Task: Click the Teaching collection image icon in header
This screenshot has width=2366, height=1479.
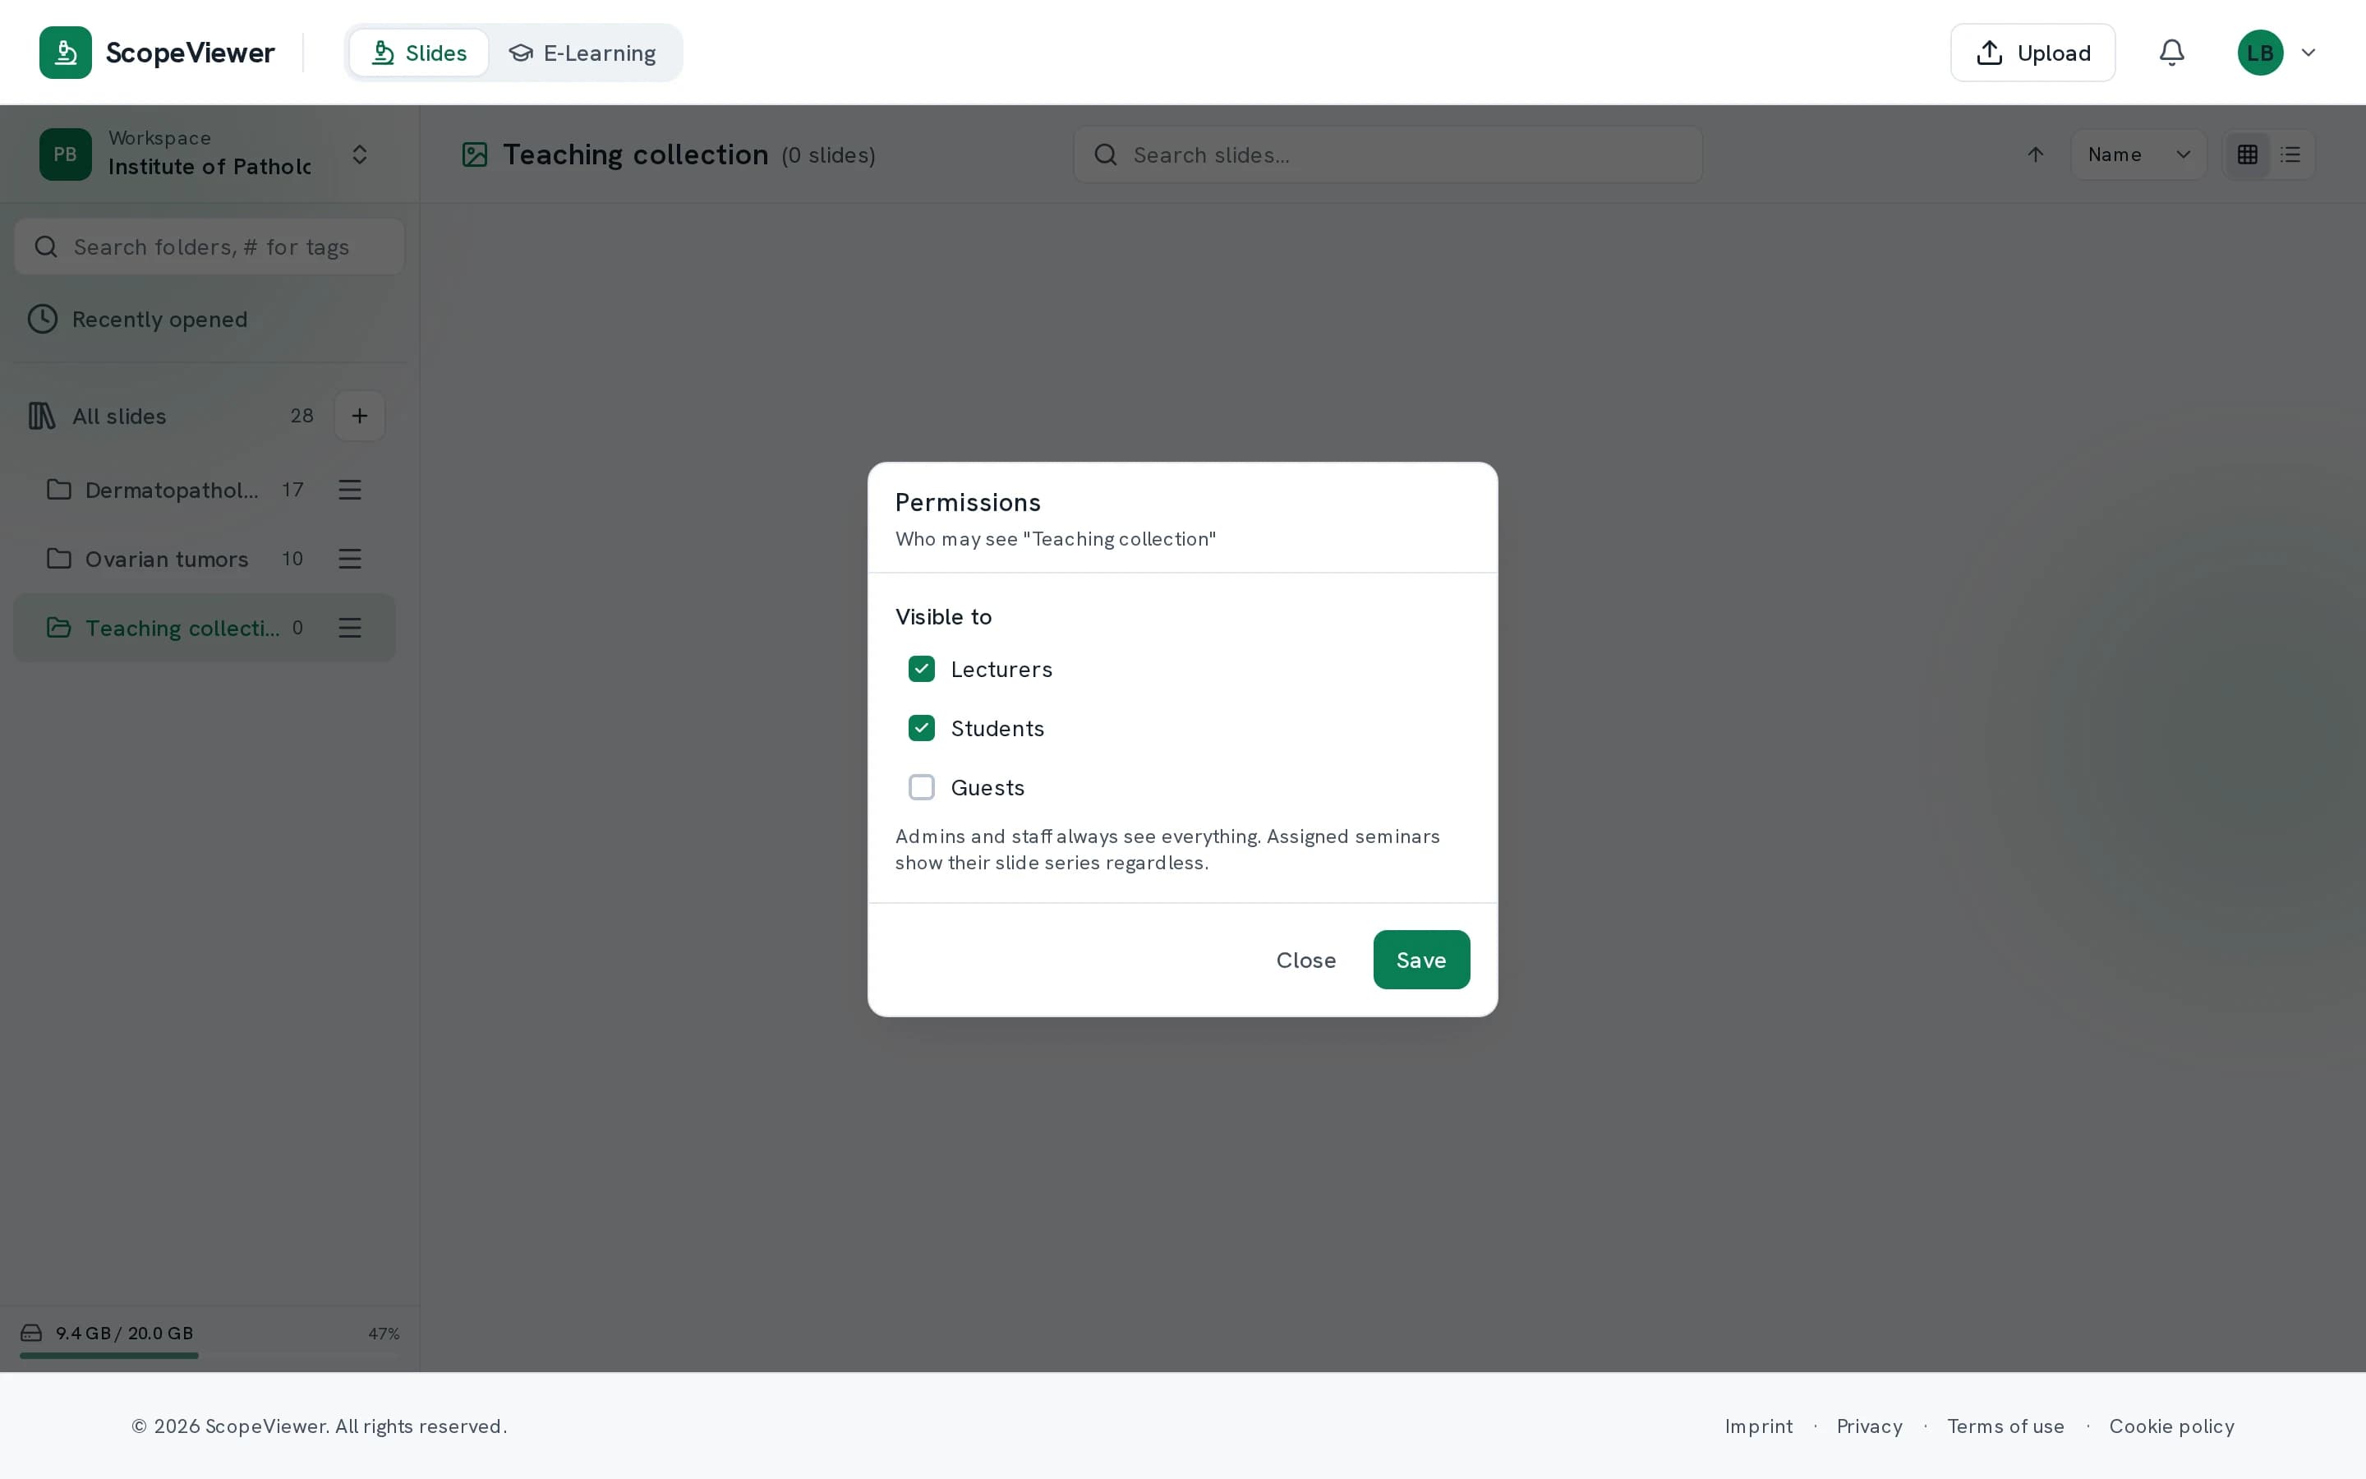Action: coord(475,154)
